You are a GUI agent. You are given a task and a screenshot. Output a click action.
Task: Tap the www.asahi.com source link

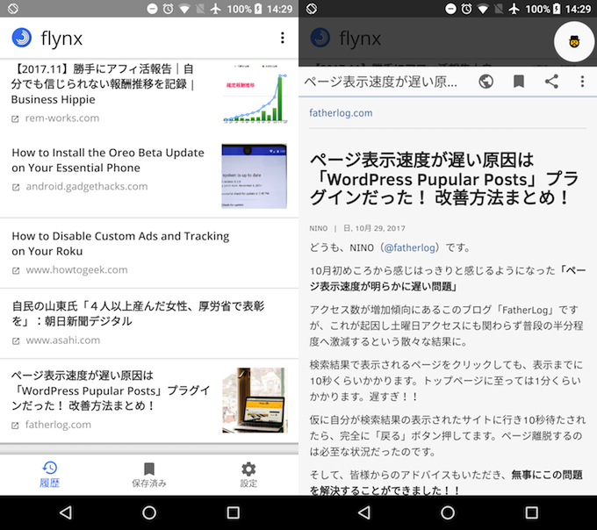[63, 340]
